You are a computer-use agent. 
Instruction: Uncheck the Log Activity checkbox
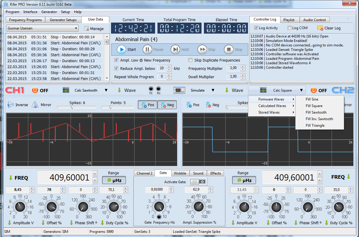pos(256,28)
